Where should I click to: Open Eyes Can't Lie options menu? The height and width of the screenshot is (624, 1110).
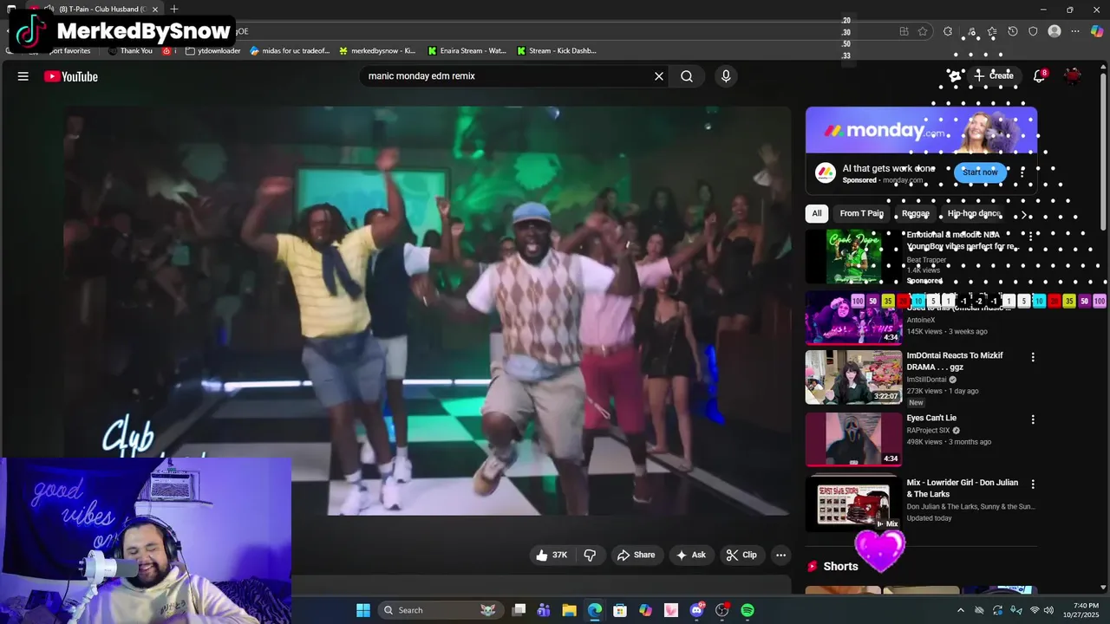(x=1033, y=419)
